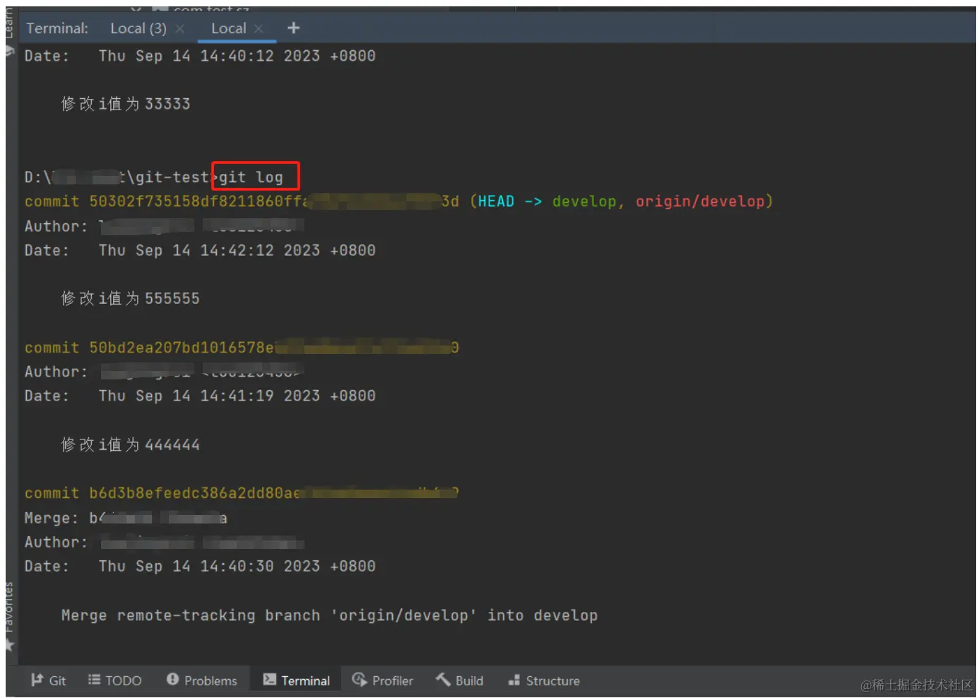
Task: Click the Terminal: panel title label
Action: tap(57, 28)
